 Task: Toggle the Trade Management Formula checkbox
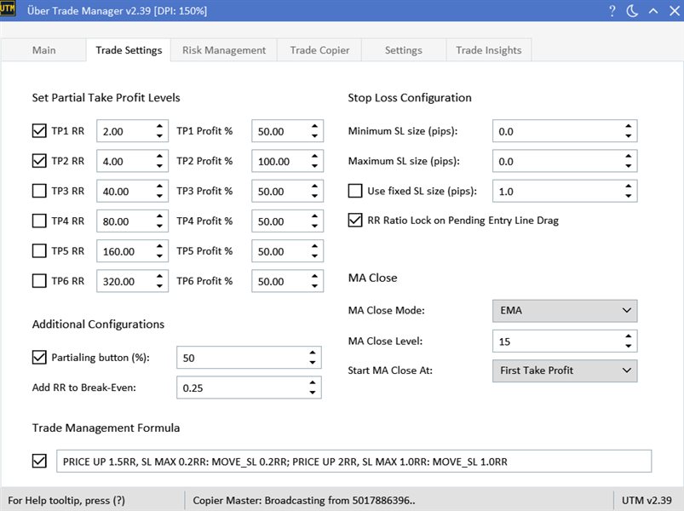tap(39, 461)
